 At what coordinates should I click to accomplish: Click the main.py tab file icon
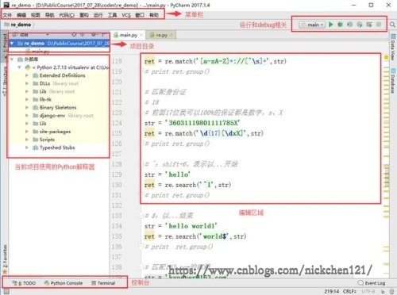click(x=116, y=35)
